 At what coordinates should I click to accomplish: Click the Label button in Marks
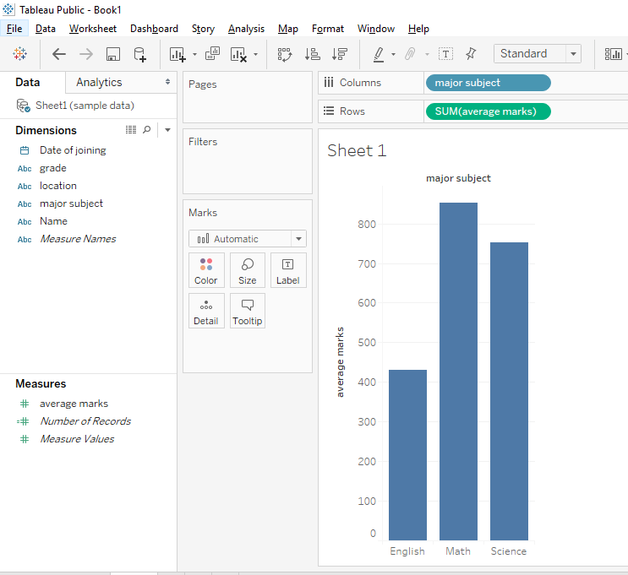click(288, 270)
